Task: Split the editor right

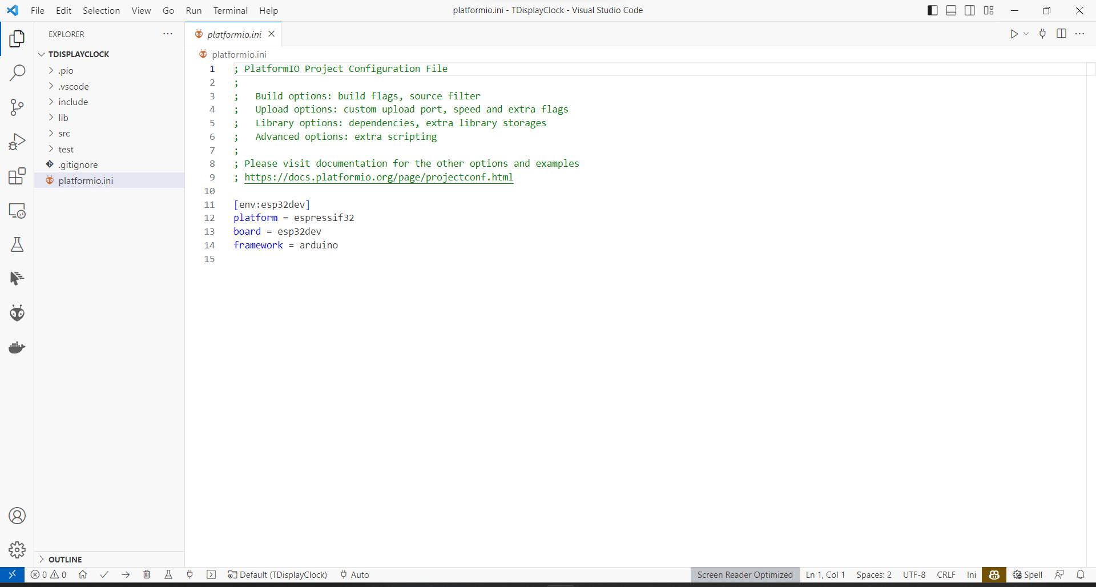Action: [x=1061, y=34]
